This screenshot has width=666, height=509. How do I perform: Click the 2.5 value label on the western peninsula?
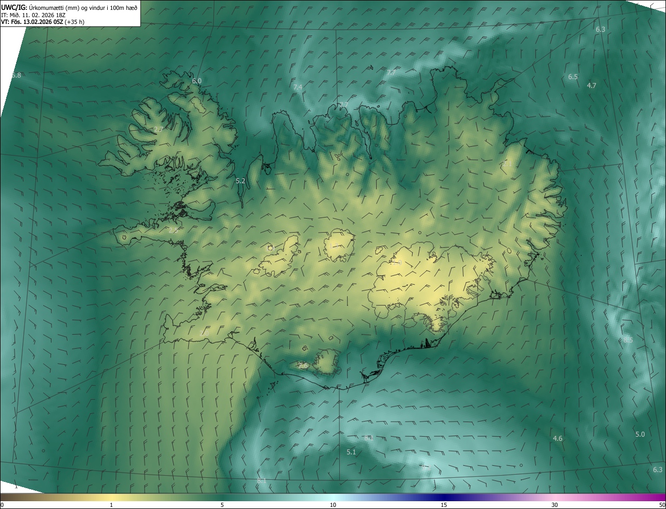173,230
